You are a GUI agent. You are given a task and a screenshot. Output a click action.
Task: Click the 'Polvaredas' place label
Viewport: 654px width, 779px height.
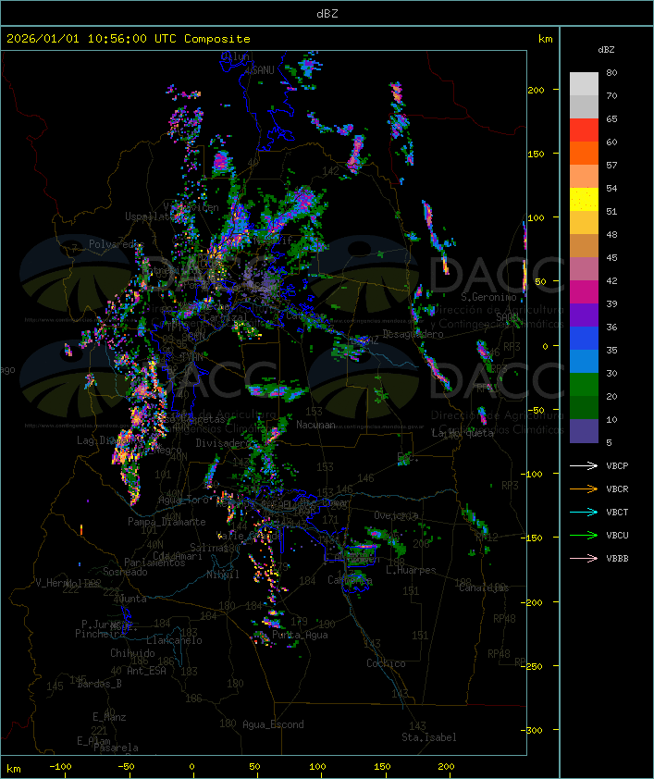[x=117, y=244]
